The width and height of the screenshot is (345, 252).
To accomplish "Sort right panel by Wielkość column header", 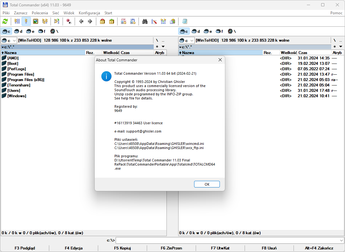I will [289, 53].
